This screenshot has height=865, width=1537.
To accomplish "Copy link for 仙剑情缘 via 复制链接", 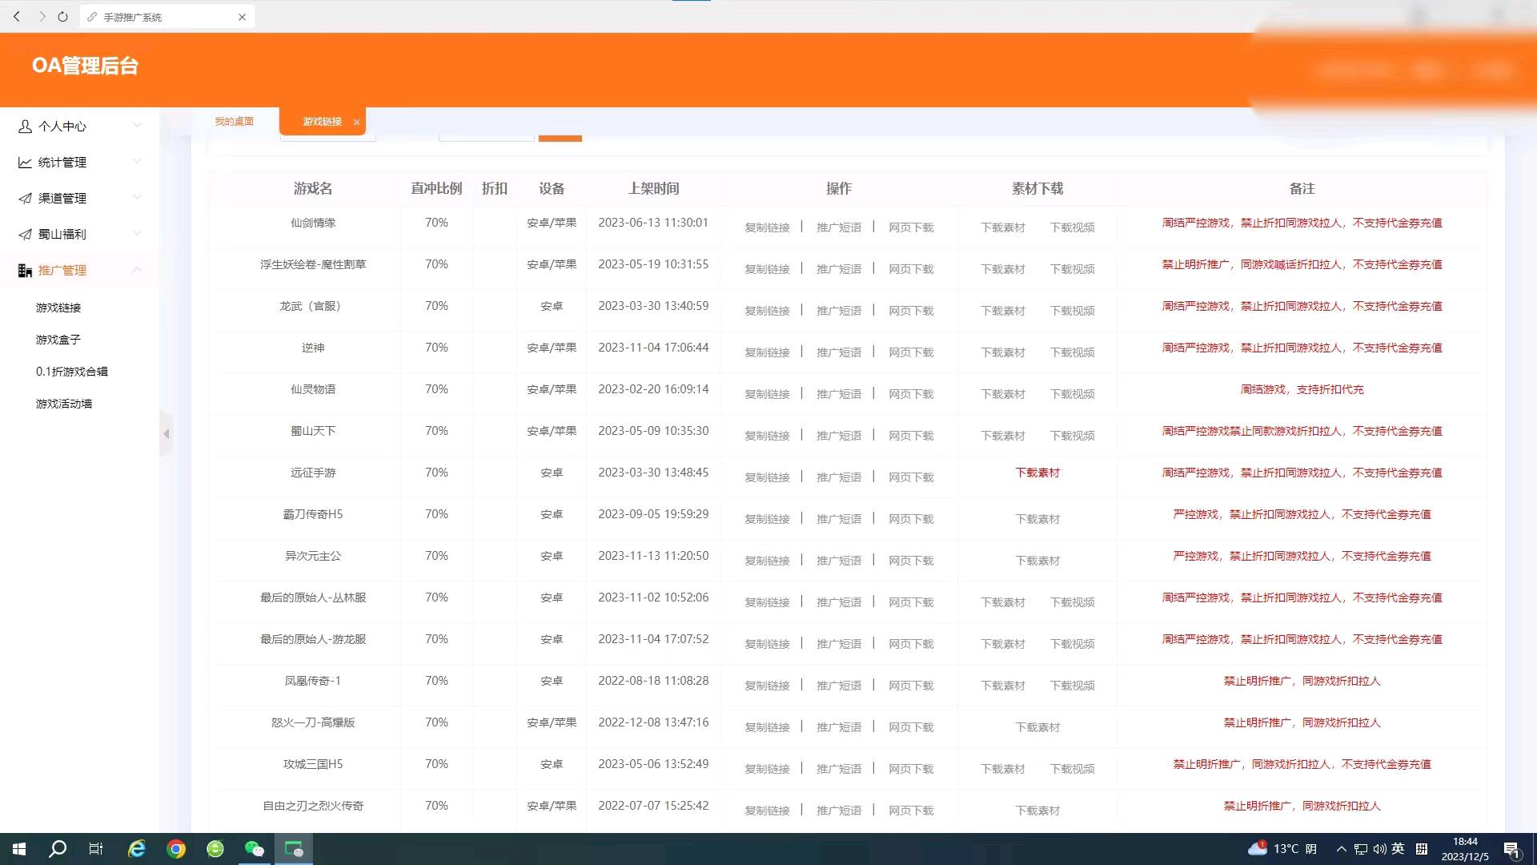I will point(767,227).
